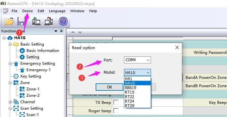Open the Model HA1G combo box
The height and width of the screenshot is (117, 227).
click(137, 73)
